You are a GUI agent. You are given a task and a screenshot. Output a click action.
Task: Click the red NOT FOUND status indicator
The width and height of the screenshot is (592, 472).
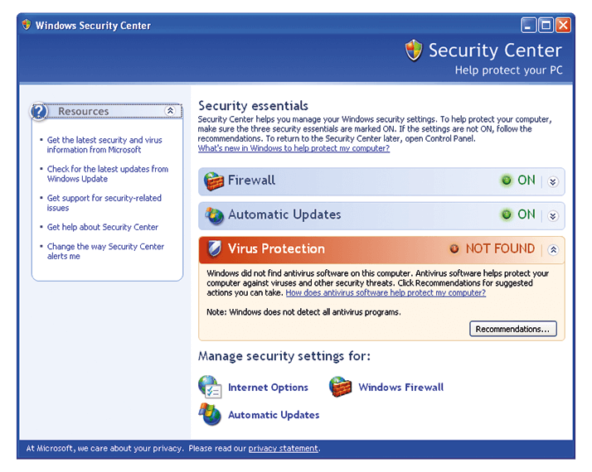(x=454, y=248)
